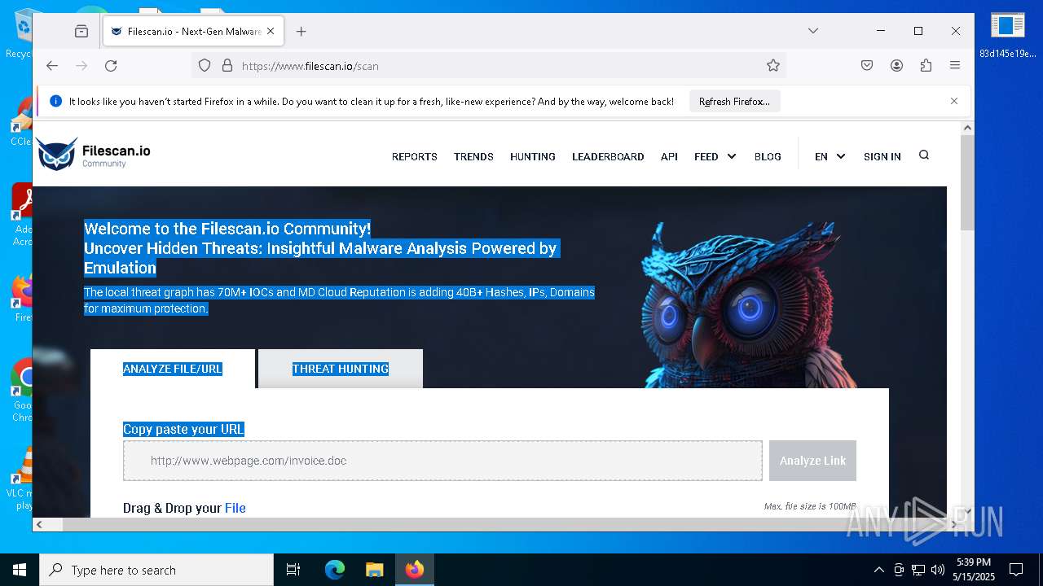The width and height of the screenshot is (1043, 586).
Task: Go to TRENDS in navigation
Action: point(473,156)
